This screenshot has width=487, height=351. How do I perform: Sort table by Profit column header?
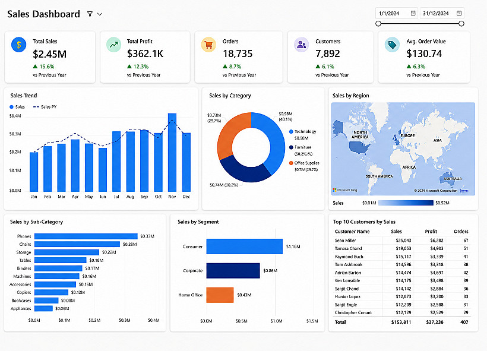pyautogui.click(x=431, y=232)
